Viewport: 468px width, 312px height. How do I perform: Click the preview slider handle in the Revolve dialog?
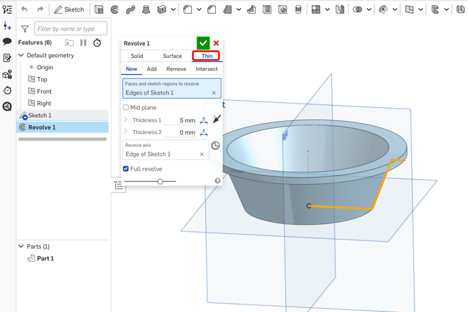160,181
